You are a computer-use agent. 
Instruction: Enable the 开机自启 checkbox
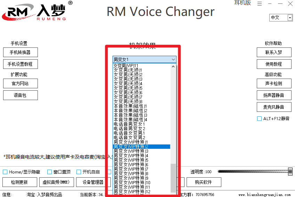point(79,172)
